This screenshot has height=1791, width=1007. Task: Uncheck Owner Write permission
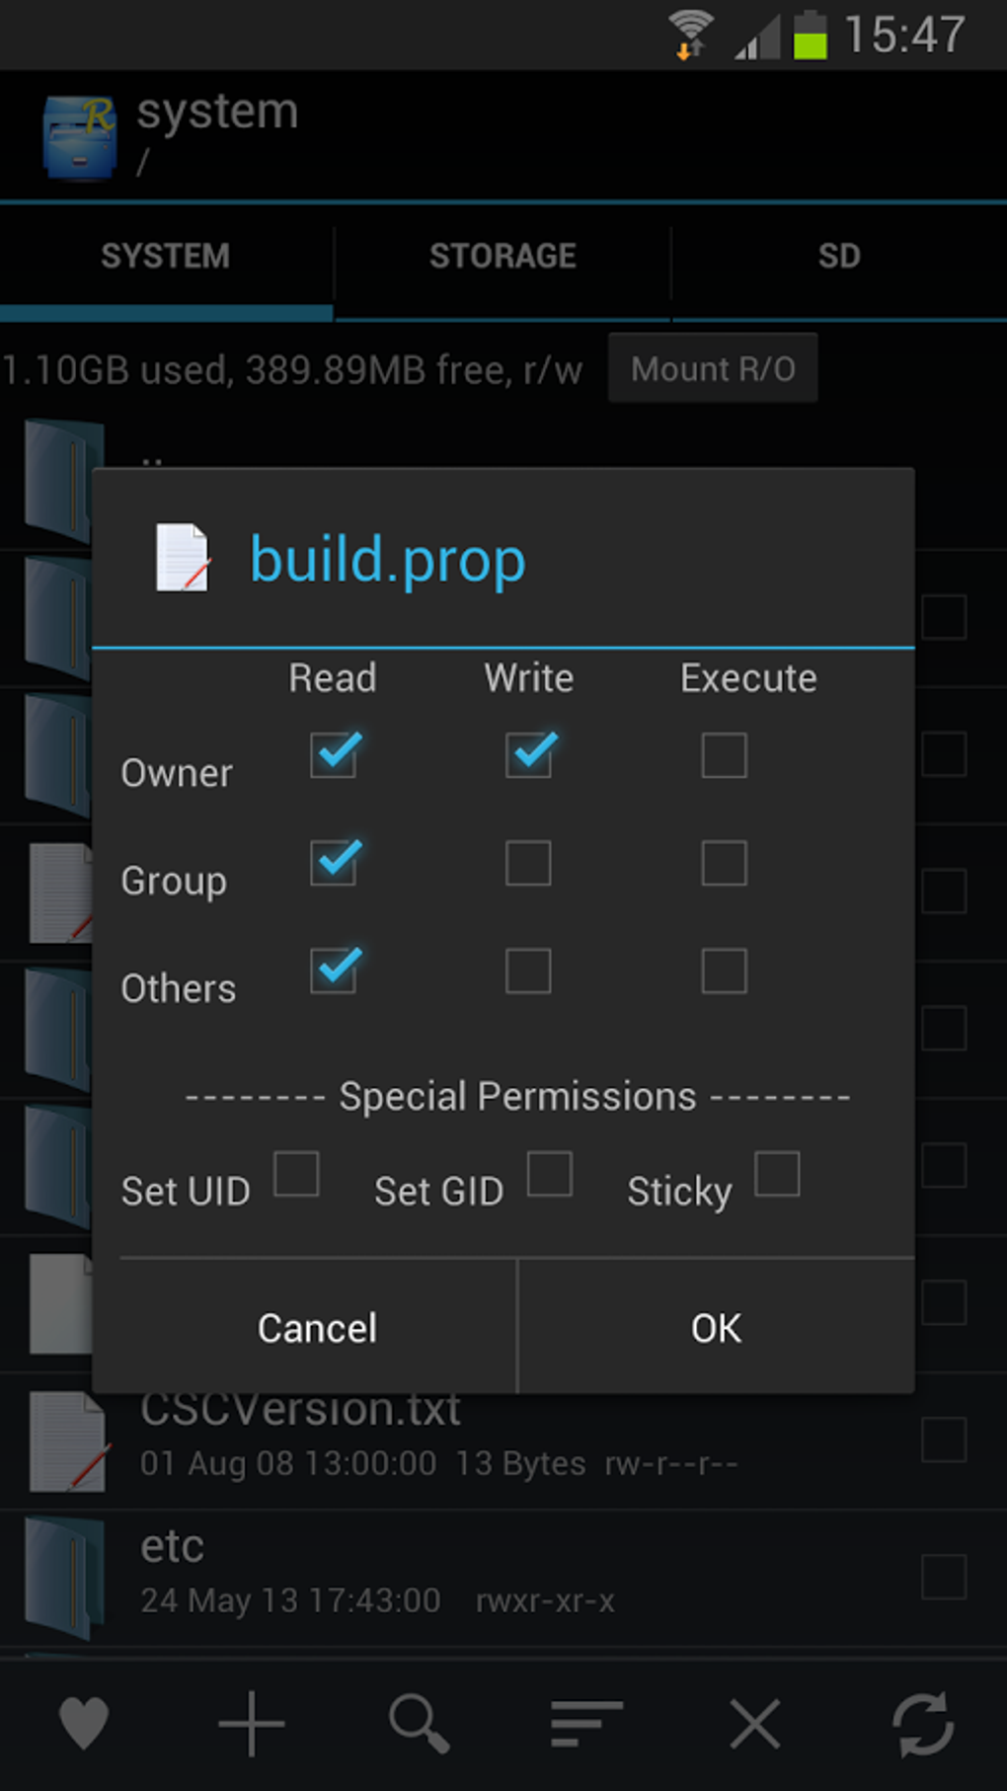[529, 755]
